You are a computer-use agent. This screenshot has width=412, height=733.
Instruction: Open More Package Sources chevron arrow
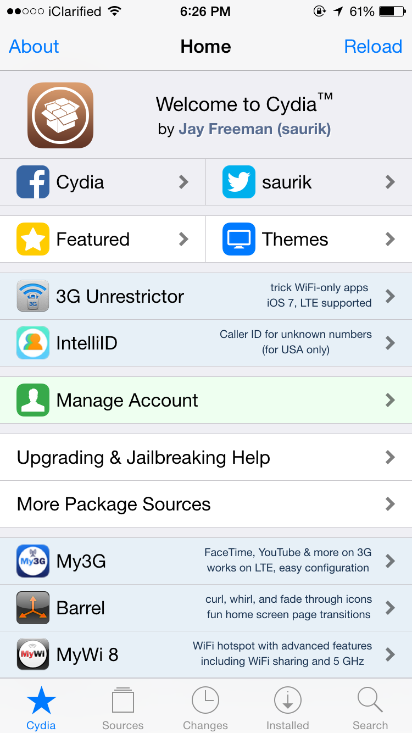point(390,504)
